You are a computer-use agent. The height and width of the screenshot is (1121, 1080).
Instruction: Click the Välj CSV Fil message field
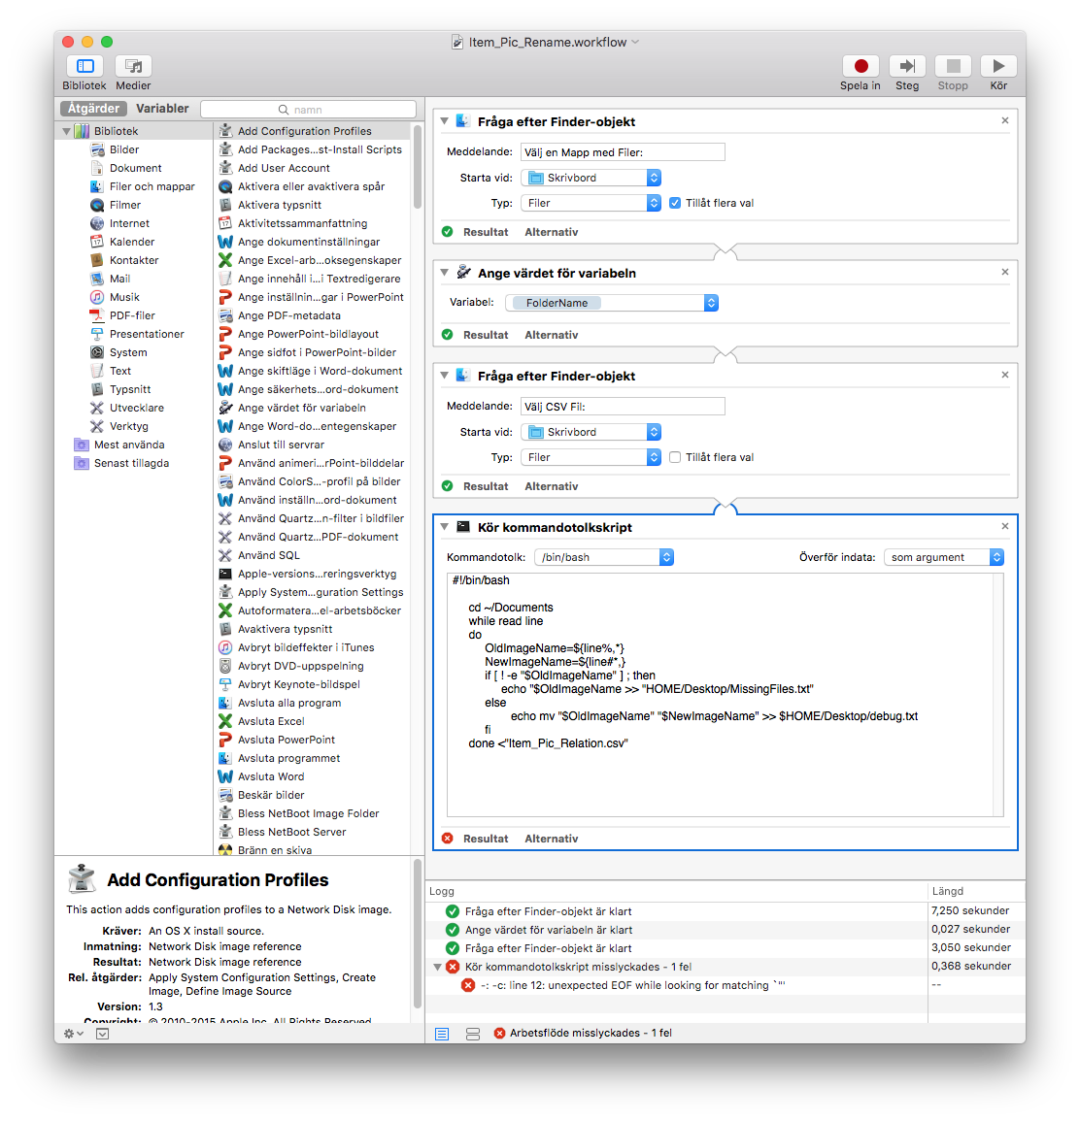pyautogui.click(x=623, y=406)
